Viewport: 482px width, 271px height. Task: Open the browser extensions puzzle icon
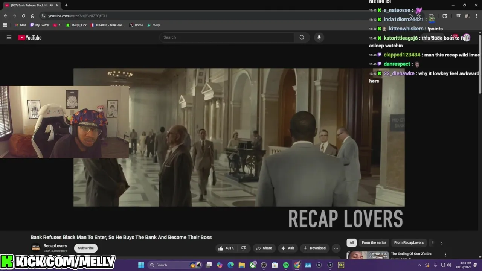(x=432, y=16)
